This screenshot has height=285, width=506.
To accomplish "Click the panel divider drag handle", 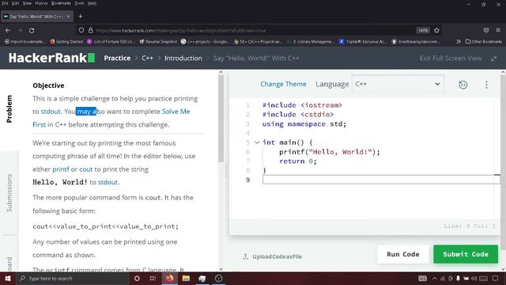I will (x=226, y=170).
